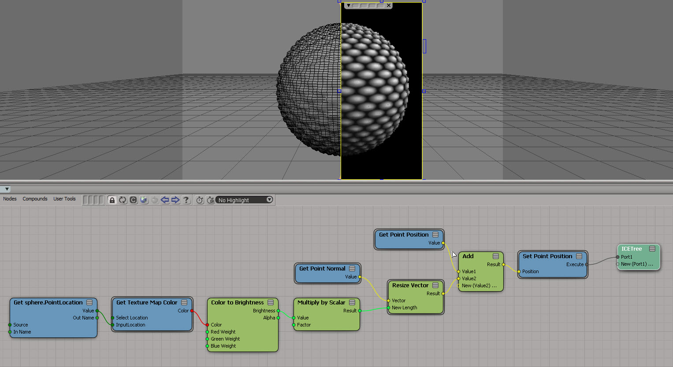Click the Set Point Position node title

click(547, 256)
